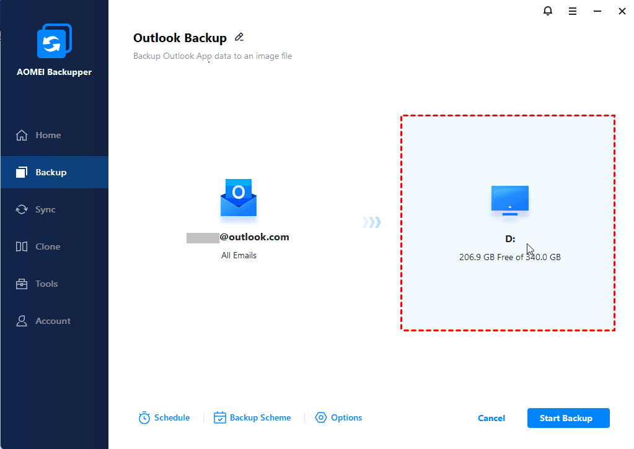Viewport: 634px width, 449px height.
Task: Click the Outlook envelope source icon
Action: (x=239, y=198)
